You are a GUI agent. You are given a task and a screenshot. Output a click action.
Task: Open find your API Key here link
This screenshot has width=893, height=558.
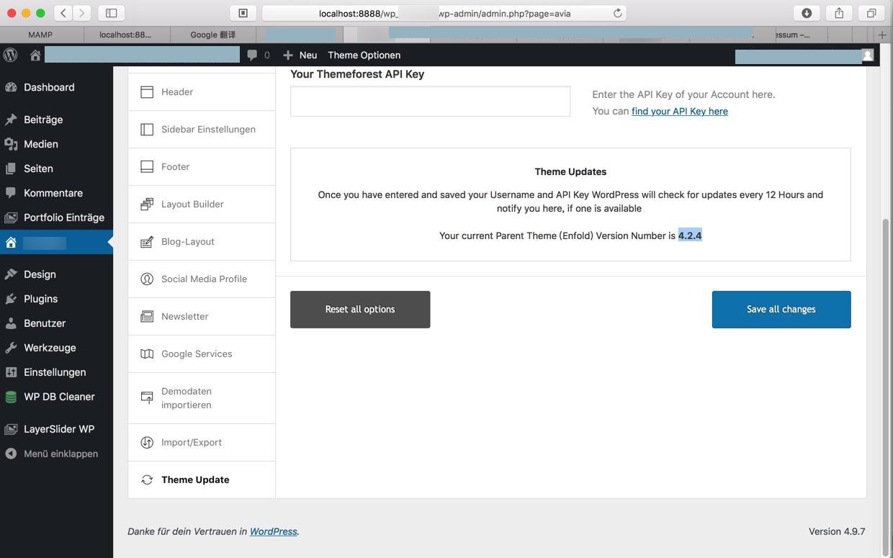coord(680,111)
